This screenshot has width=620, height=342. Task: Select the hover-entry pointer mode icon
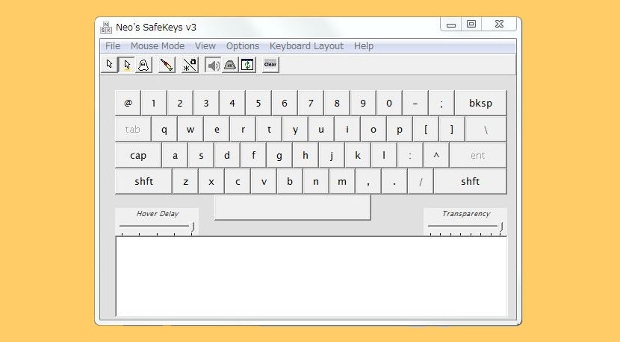point(126,65)
